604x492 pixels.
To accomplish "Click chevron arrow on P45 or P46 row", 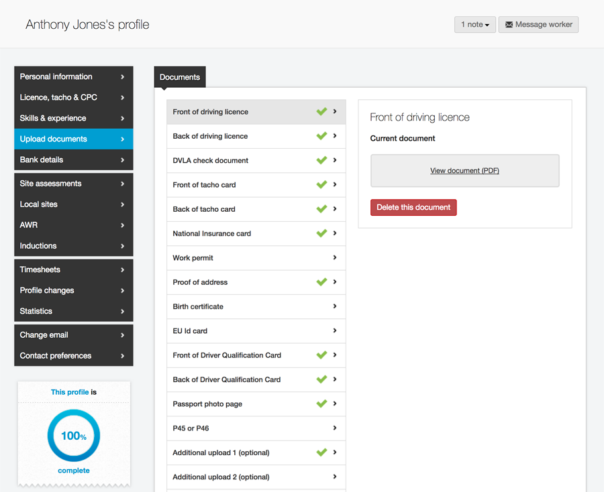I will [x=335, y=428].
